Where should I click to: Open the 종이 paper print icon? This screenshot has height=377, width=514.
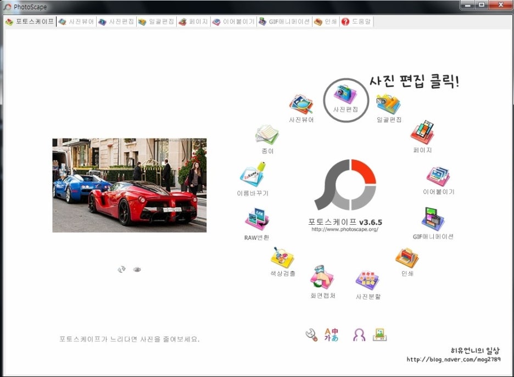pos(267,139)
